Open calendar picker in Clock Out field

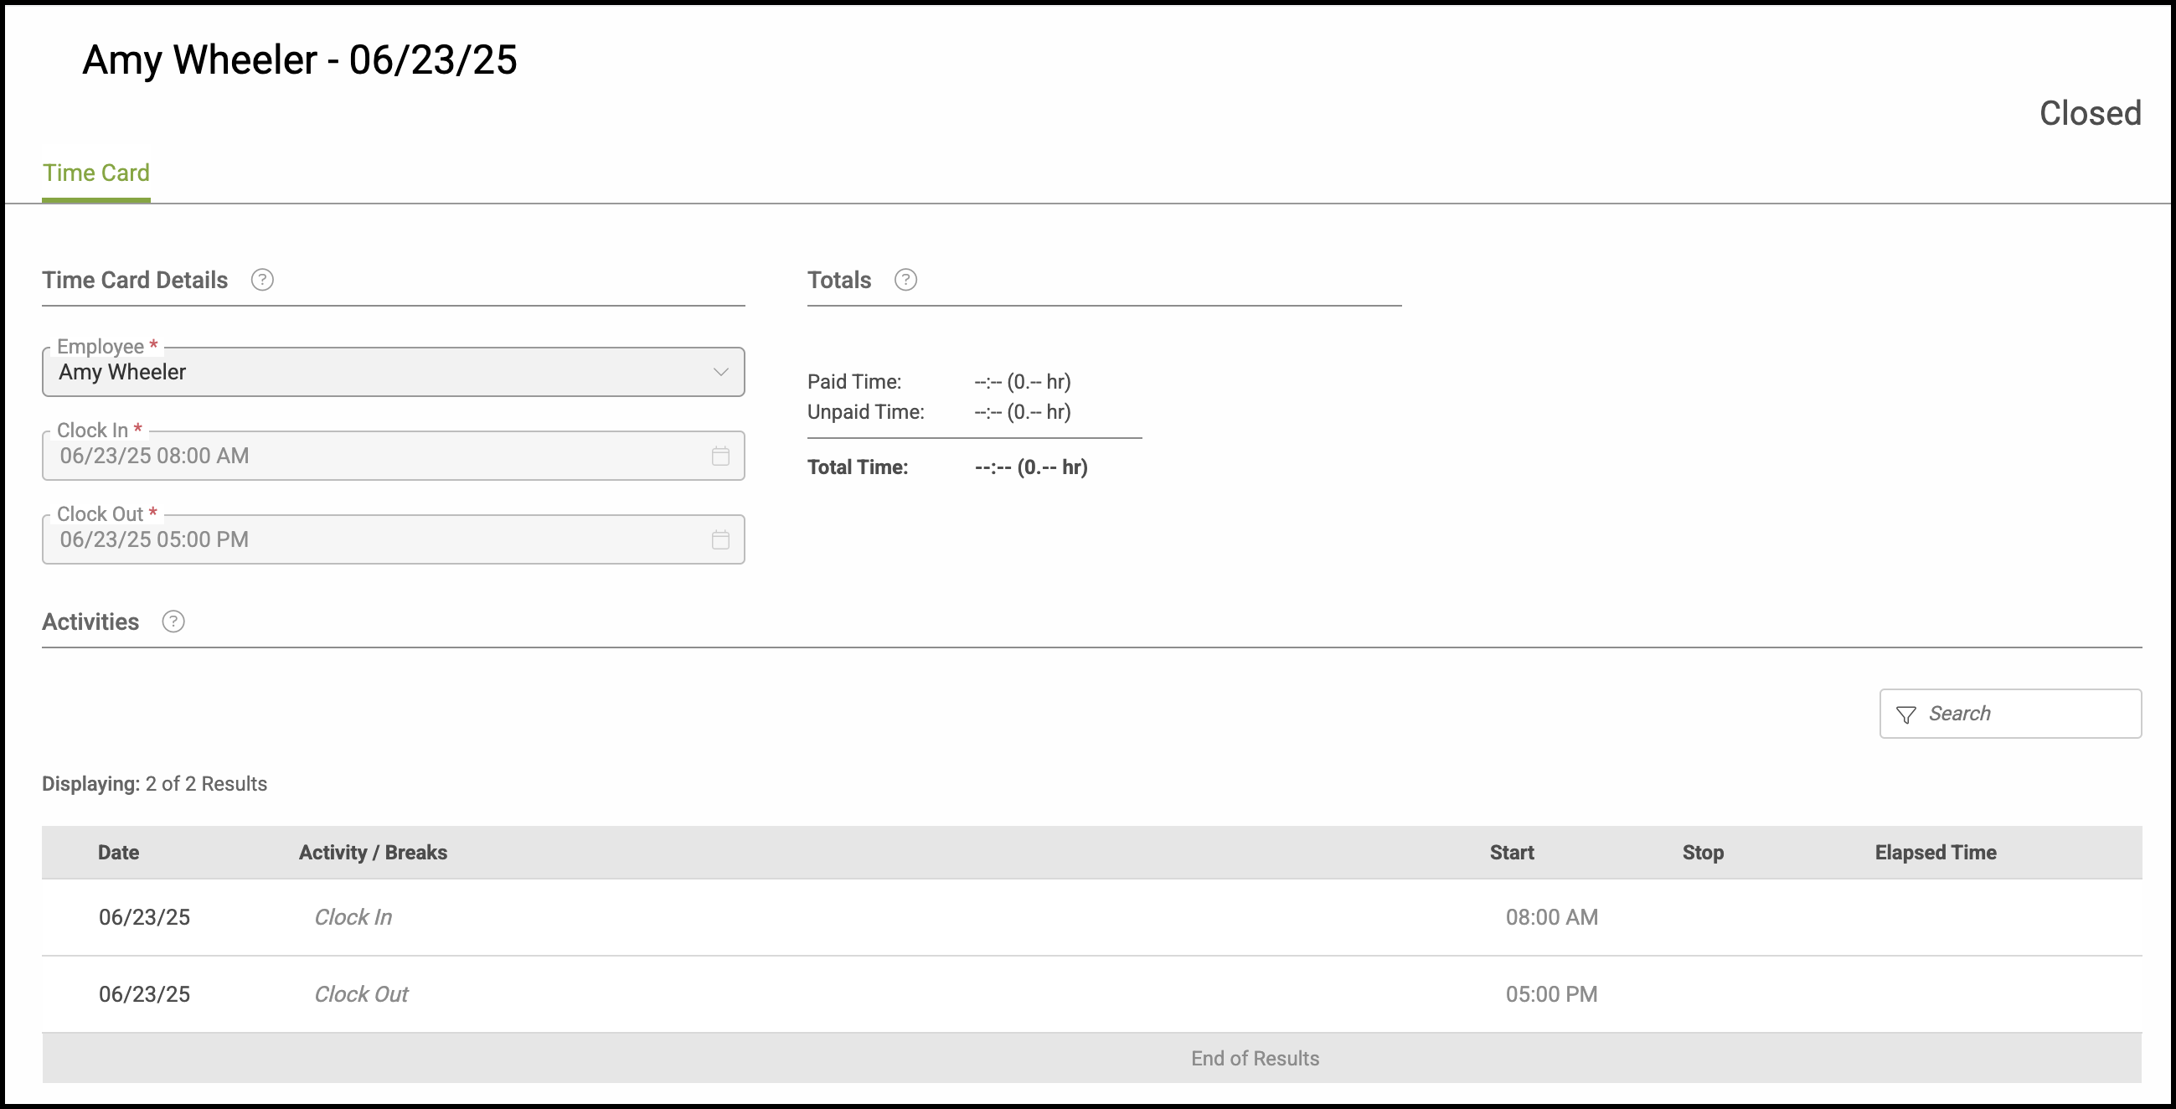click(719, 539)
